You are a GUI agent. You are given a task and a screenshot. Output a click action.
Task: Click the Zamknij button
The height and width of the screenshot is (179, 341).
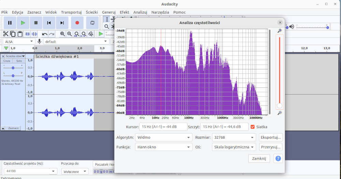[x=259, y=159]
